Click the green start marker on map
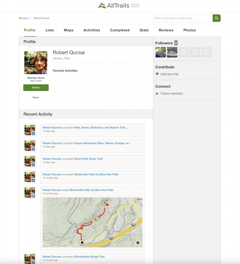The image size is (240, 264). click(104, 203)
